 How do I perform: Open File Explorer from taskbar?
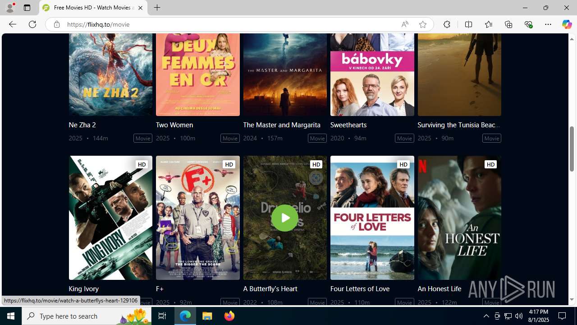click(207, 316)
